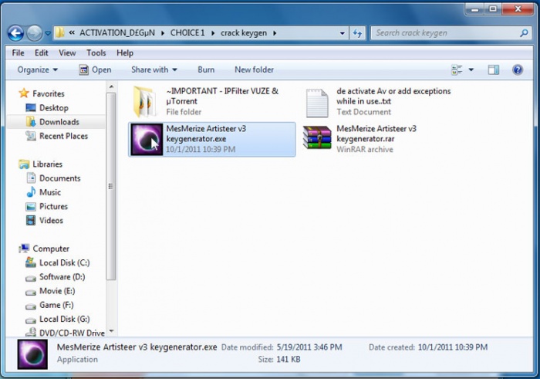540x379 pixels.
Task: Minimize the Explorer window
Action: (475, 9)
